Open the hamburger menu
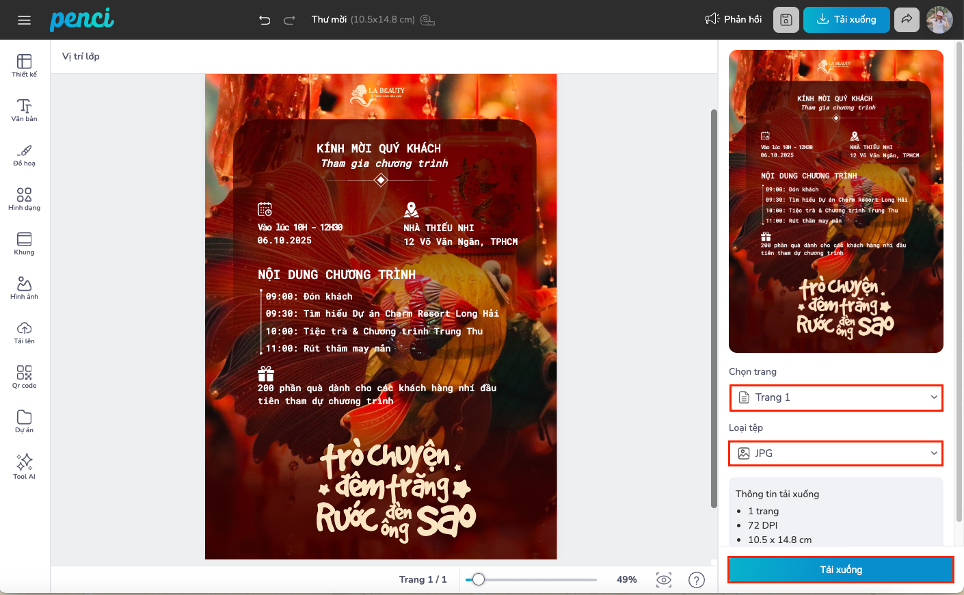Viewport: 964px width, 595px height. click(x=24, y=20)
